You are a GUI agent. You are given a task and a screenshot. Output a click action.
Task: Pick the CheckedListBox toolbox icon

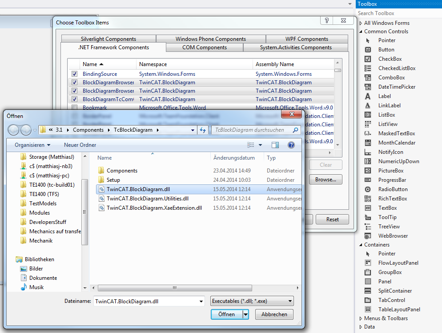pos(368,68)
